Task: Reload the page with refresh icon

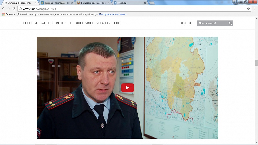Action: click(14, 9)
